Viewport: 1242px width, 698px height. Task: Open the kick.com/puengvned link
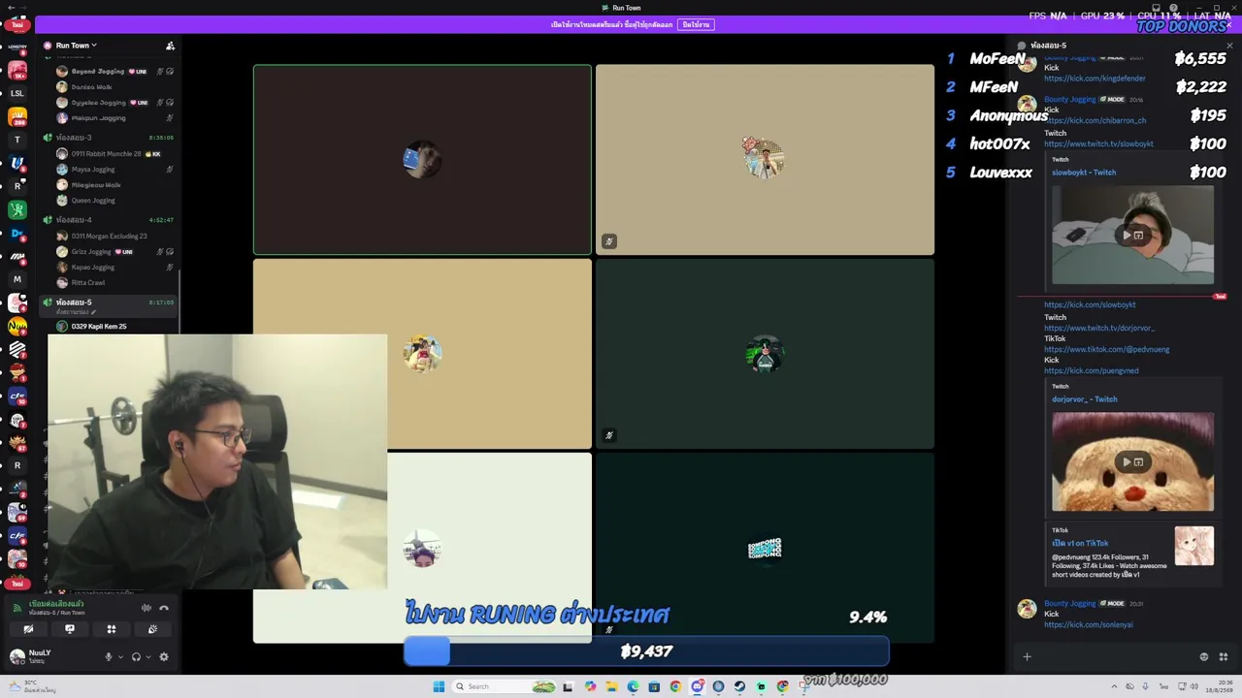1092,371
